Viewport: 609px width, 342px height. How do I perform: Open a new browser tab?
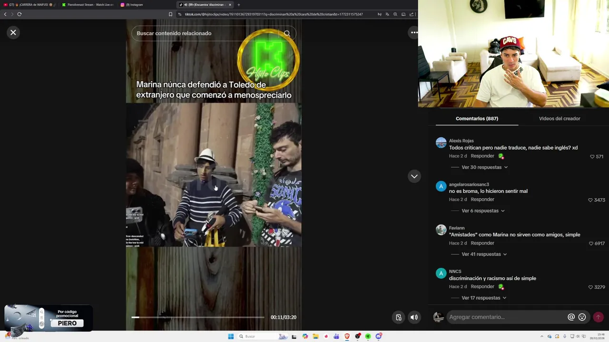(238, 5)
